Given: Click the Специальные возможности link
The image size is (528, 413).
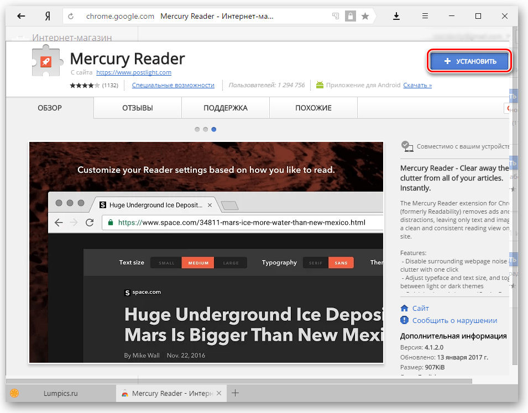Looking at the screenshot, I should click(x=173, y=85).
